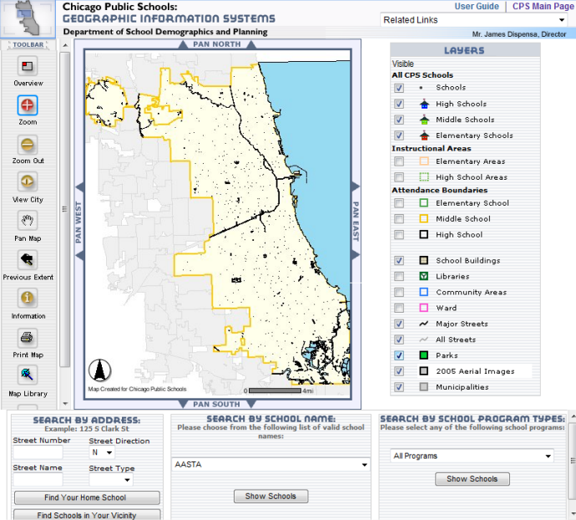Go back with Previous Extent icon
The width and height of the screenshot is (576, 520).
[28, 259]
